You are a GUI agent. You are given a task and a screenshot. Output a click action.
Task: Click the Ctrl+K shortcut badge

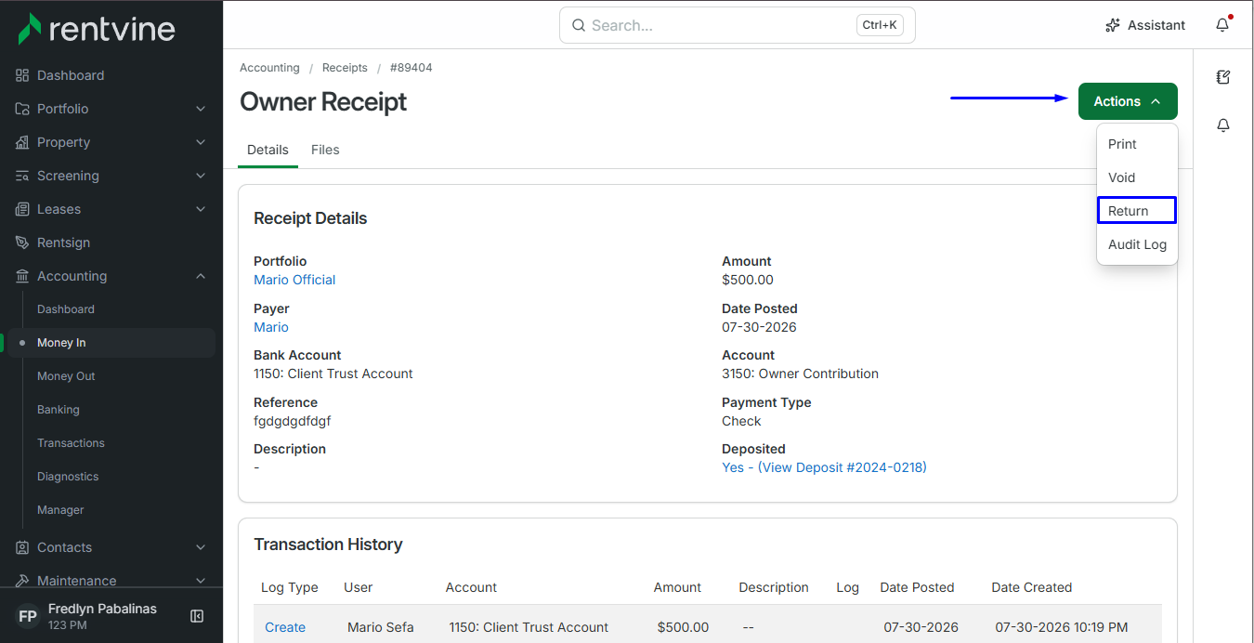[880, 25]
